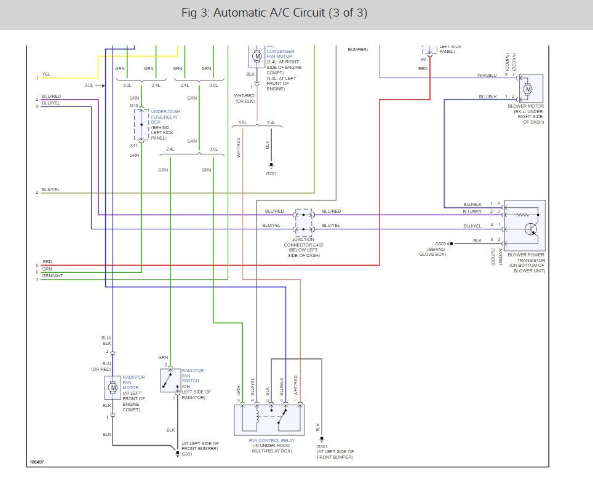Click the 'BLOWER POWER TRANSISTOR' label
The width and height of the screenshot is (593, 490).
(527, 258)
